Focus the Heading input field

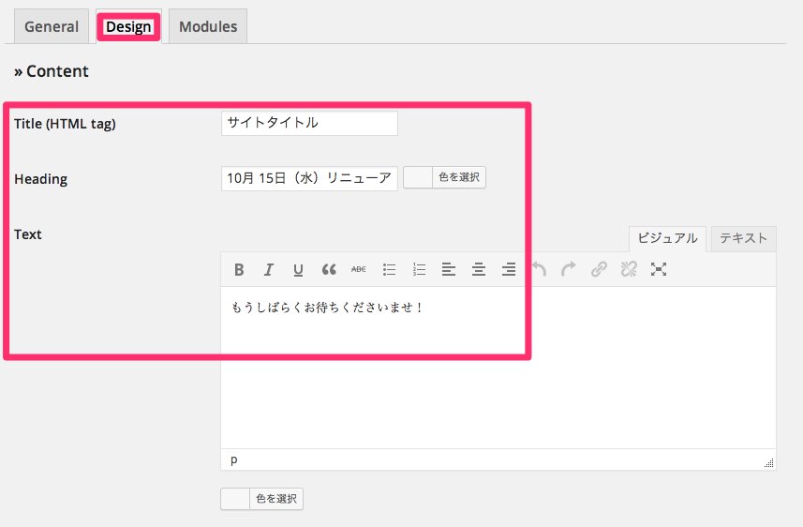309,178
